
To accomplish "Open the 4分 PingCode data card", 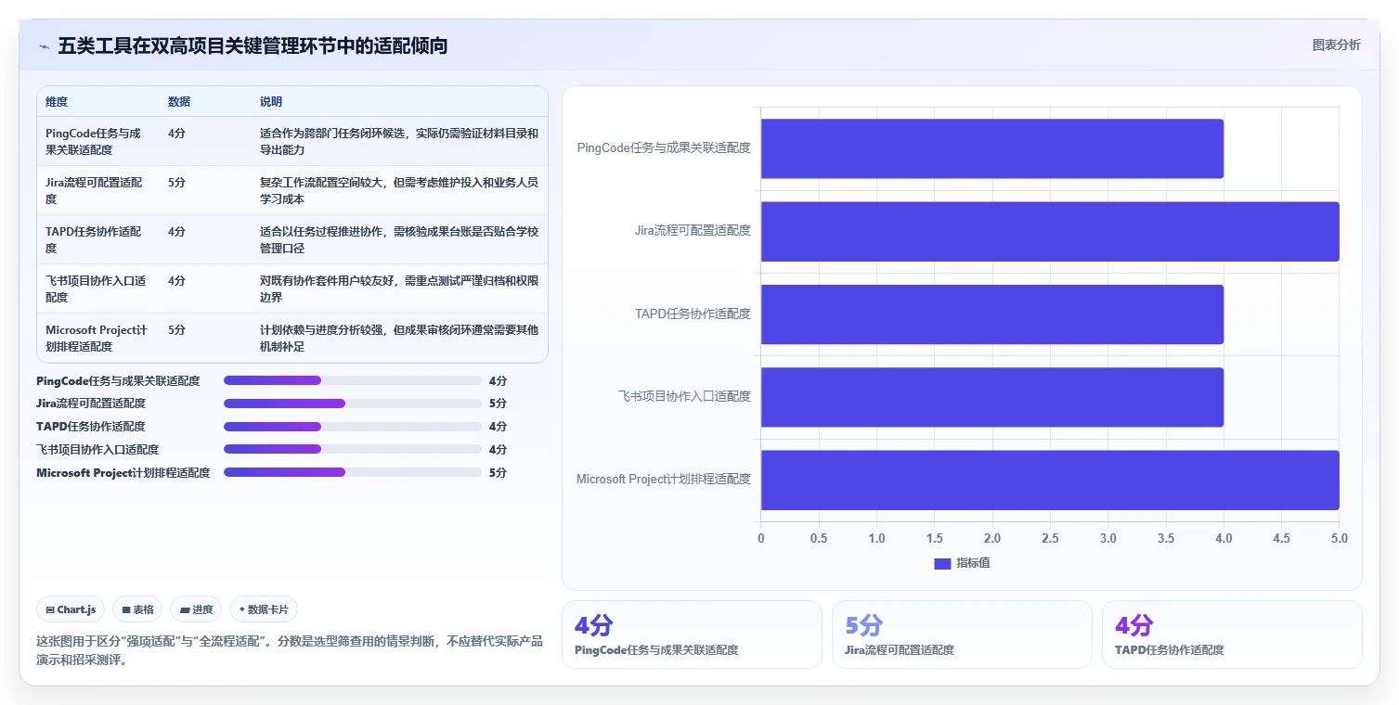I will click(692, 634).
